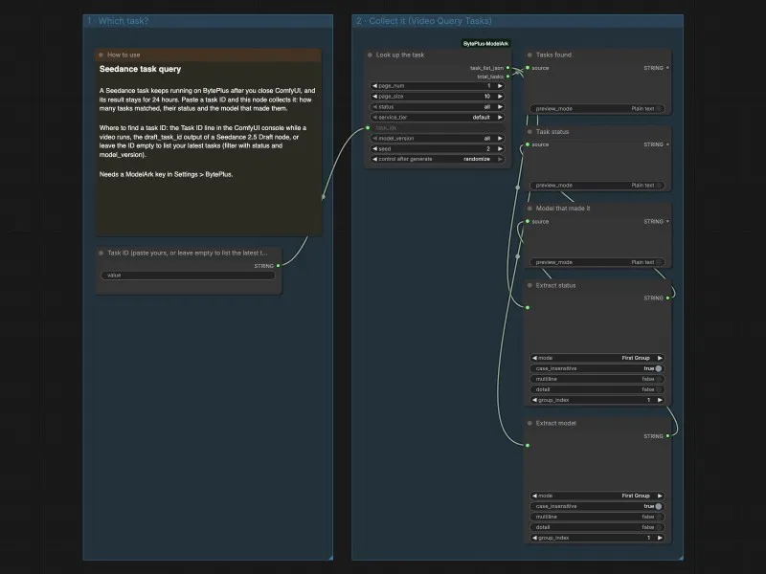766x574 pixels.
Task: Toggle preview_mode on Task status node
Action: click(597, 186)
